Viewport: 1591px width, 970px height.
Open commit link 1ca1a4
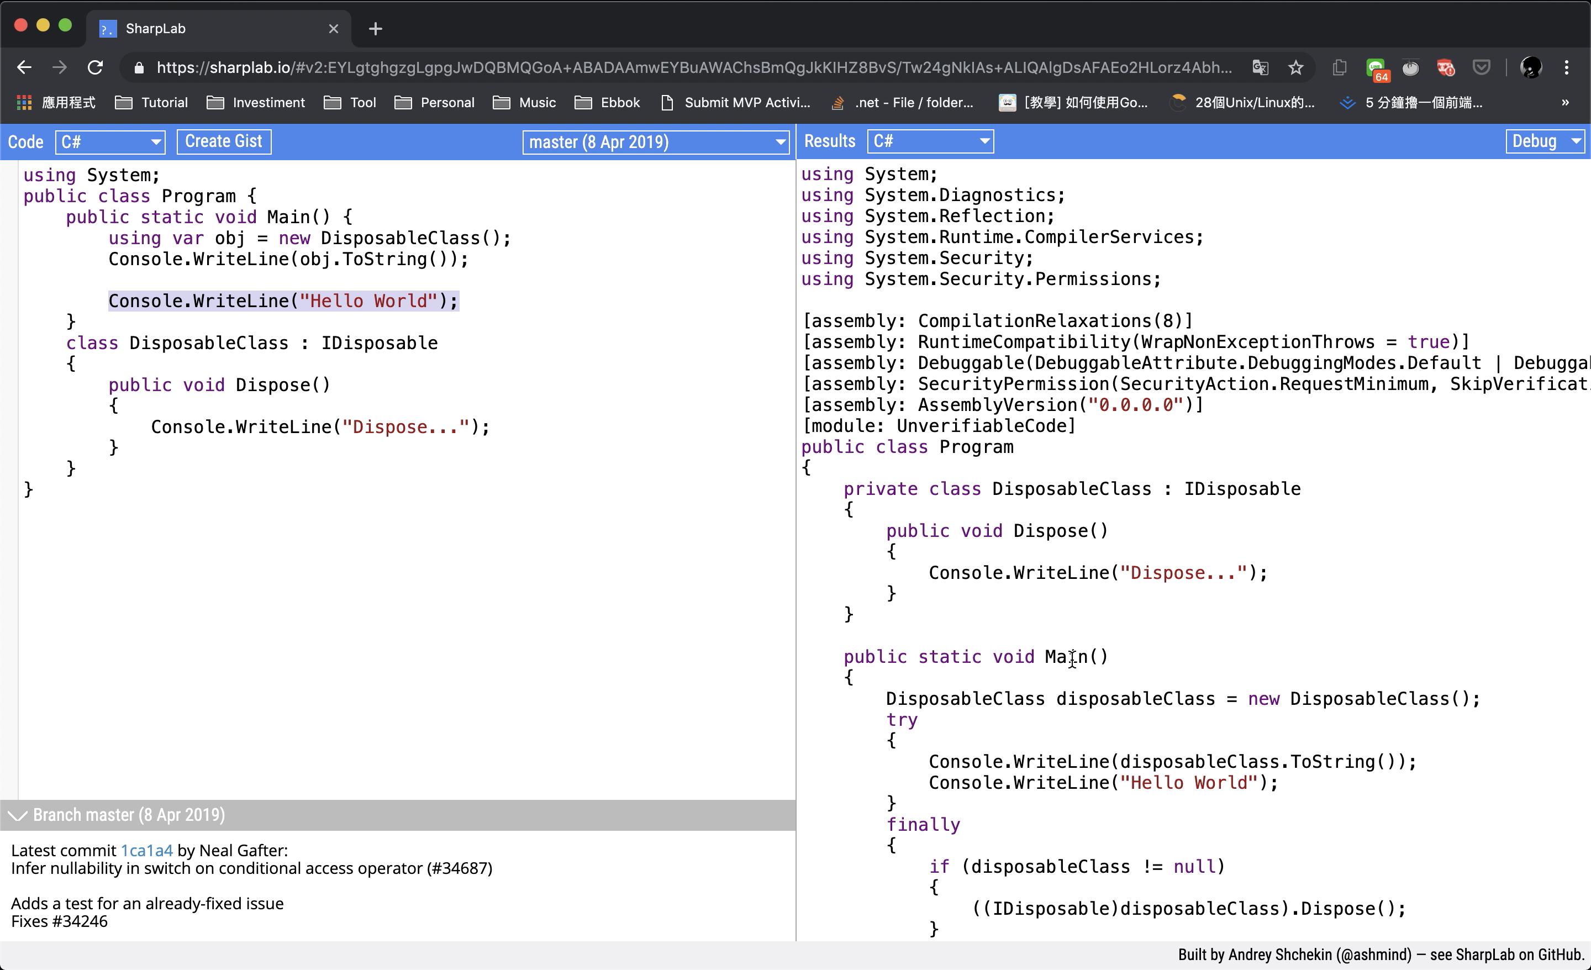point(146,851)
